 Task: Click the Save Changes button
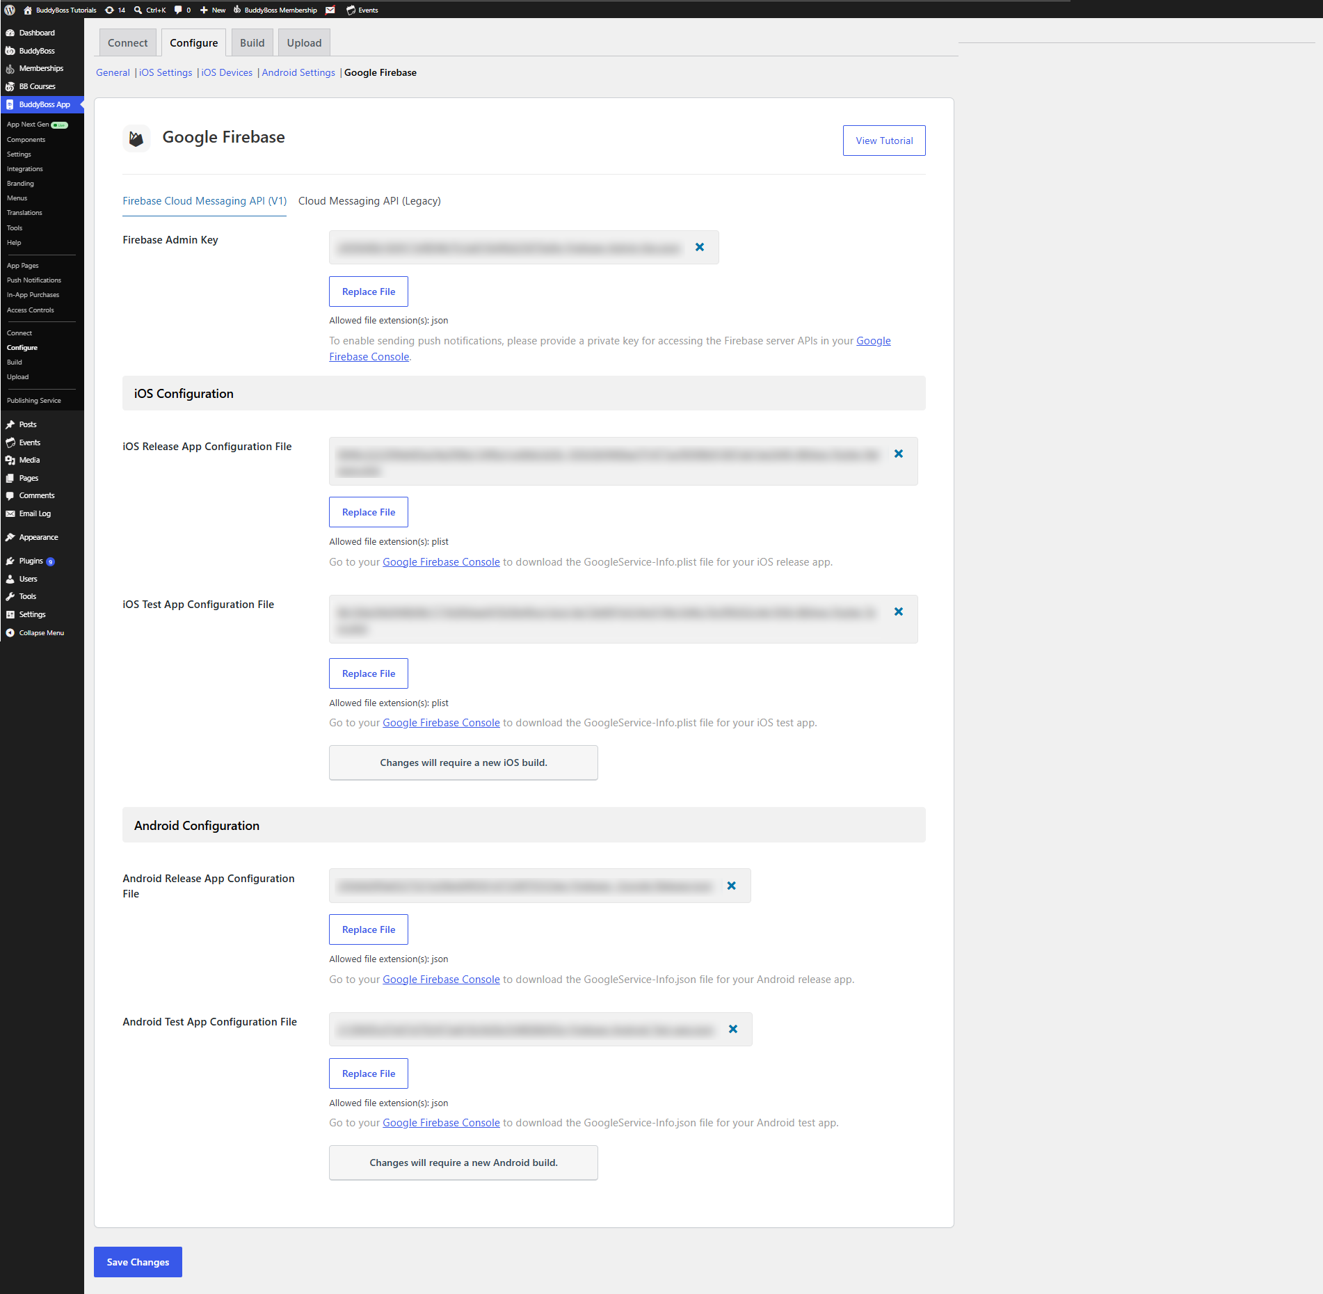[138, 1262]
